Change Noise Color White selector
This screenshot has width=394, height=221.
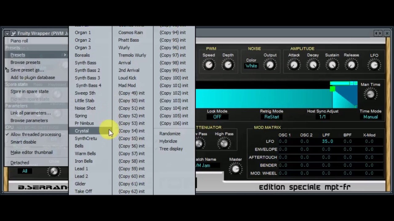tap(251, 66)
